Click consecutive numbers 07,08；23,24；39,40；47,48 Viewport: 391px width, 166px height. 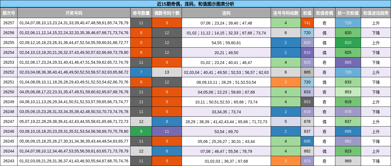click(x=226, y=23)
